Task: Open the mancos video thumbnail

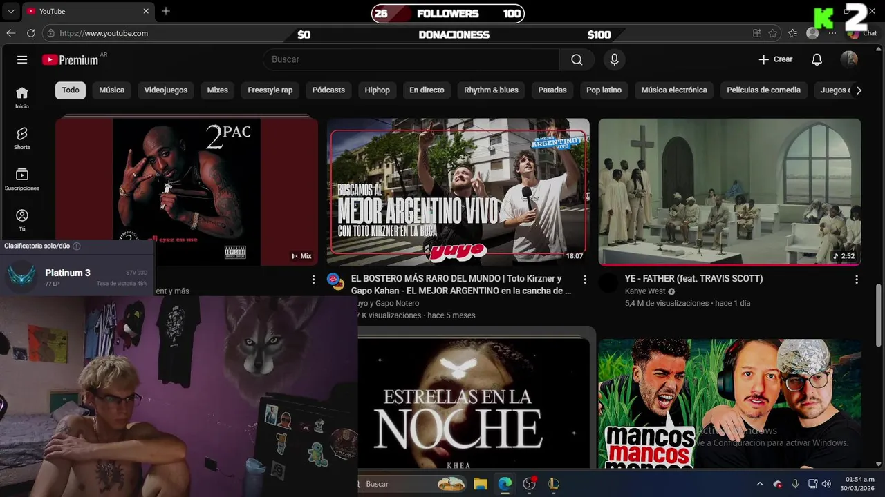Action: tap(730, 403)
